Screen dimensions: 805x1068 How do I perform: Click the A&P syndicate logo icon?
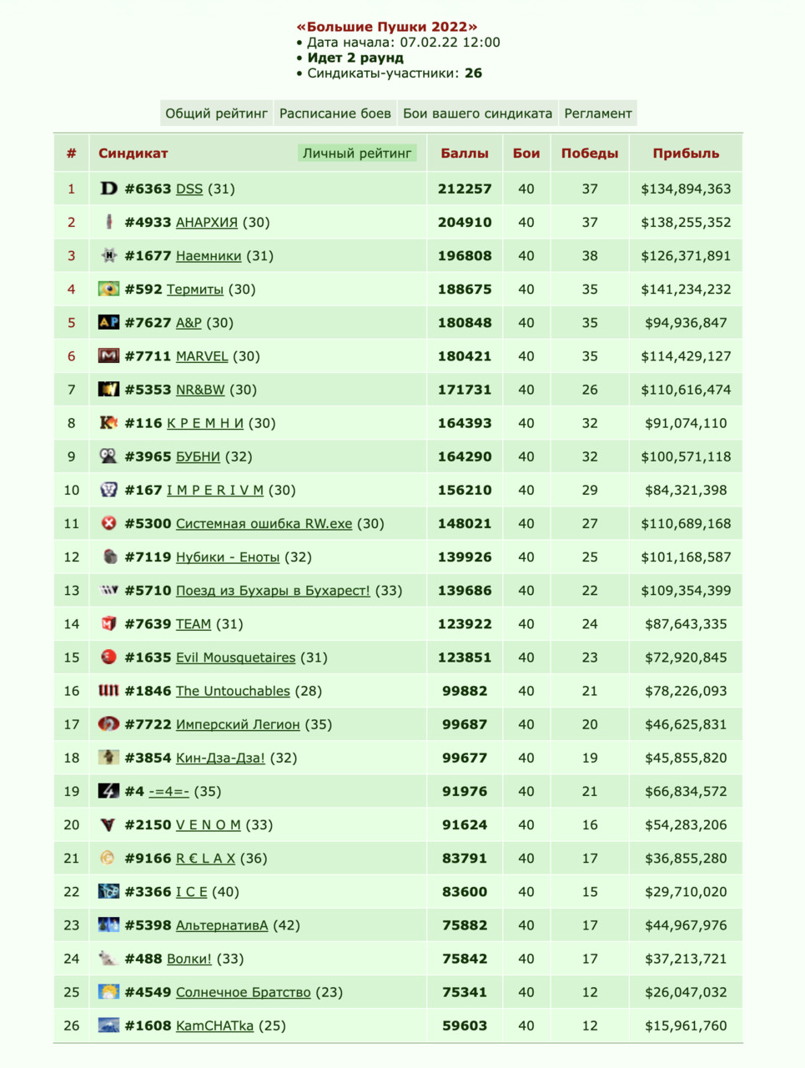pos(108,322)
